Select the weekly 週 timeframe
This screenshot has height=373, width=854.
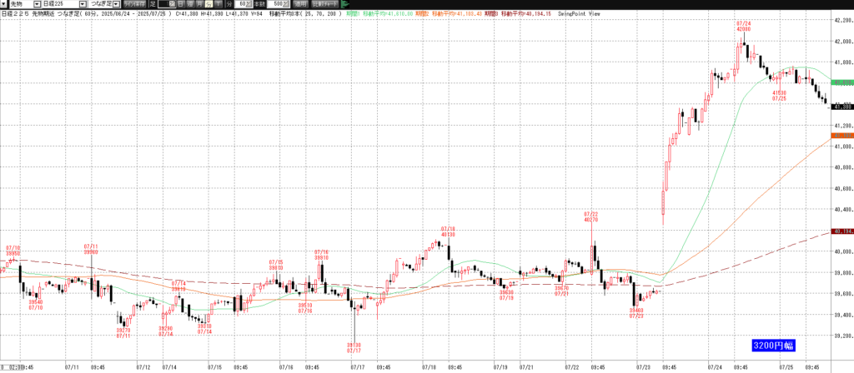(x=191, y=4)
